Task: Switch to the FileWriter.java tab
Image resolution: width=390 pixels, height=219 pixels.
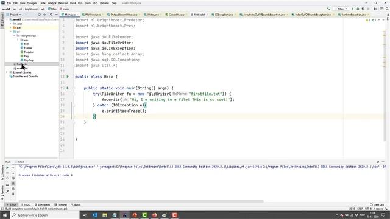Action: [x=92, y=15]
